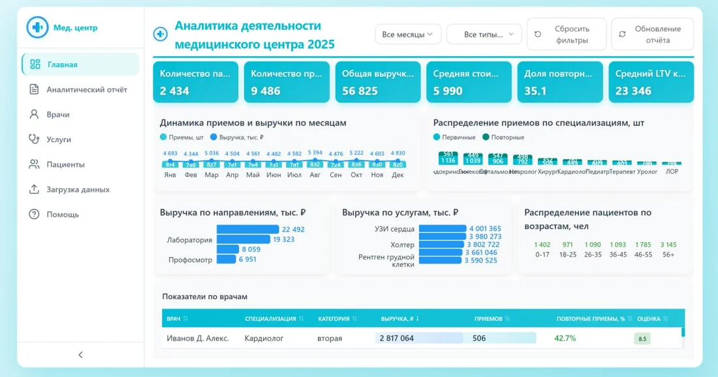Toggle the Выручка, тыс. ₽ legend series

click(x=237, y=137)
